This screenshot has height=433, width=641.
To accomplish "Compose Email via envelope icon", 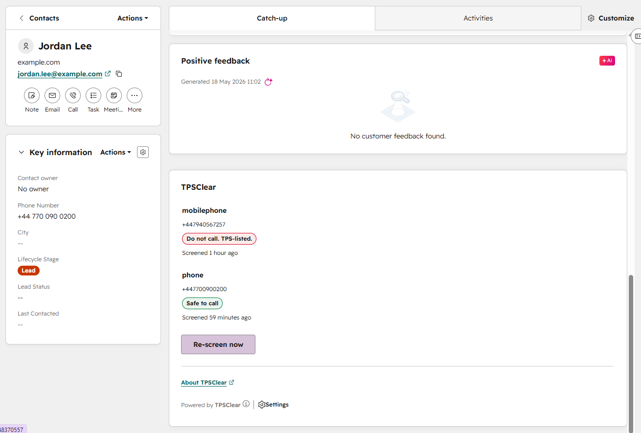I will coord(52,95).
